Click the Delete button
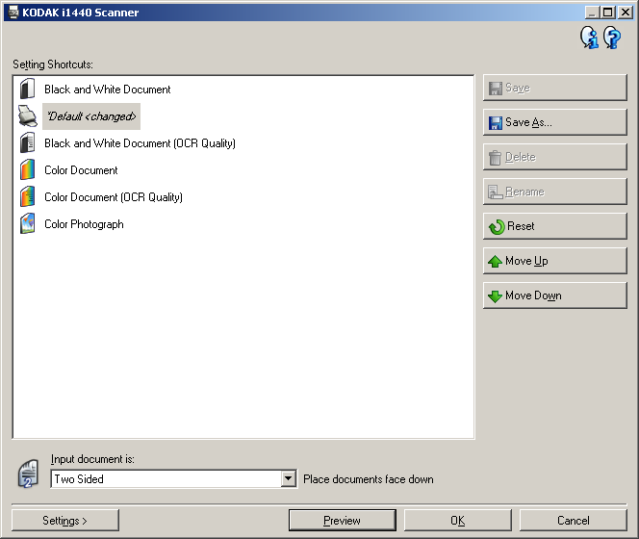This screenshot has height=539, width=639. pyautogui.click(x=554, y=157)
